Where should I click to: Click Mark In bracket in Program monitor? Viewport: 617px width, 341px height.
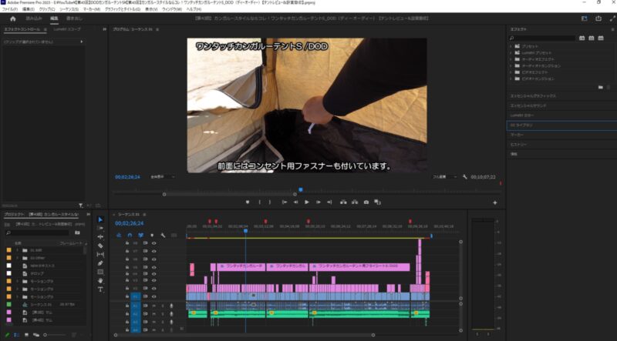(x=259, y=202)
